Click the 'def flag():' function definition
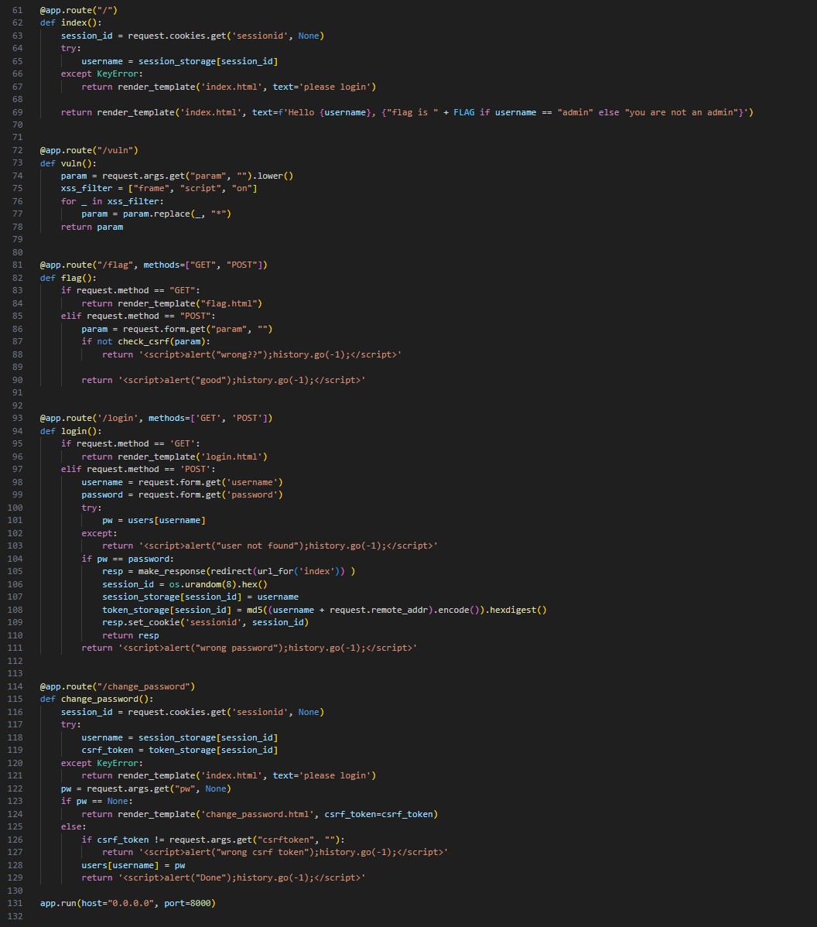Screen dimensions: 817x927 (x=68, y=278)
